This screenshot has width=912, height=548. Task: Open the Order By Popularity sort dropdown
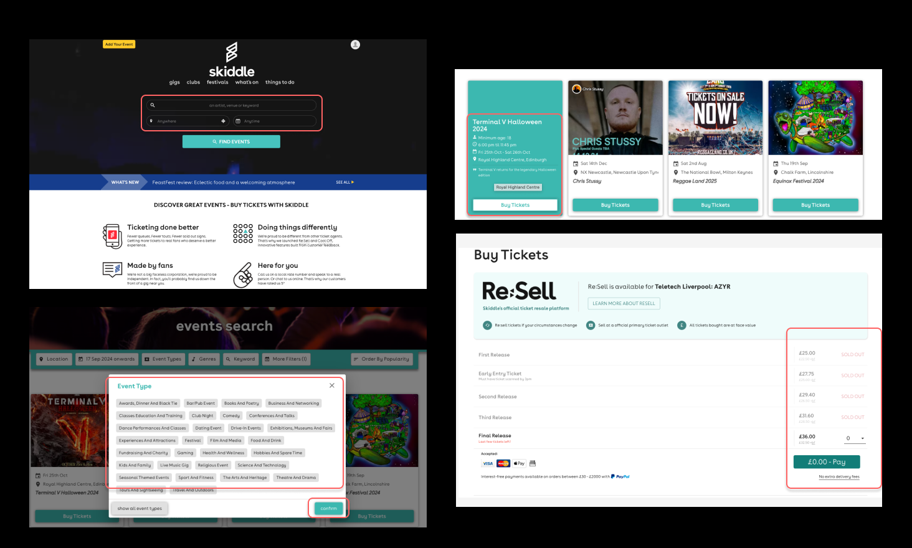click(381, 359)
